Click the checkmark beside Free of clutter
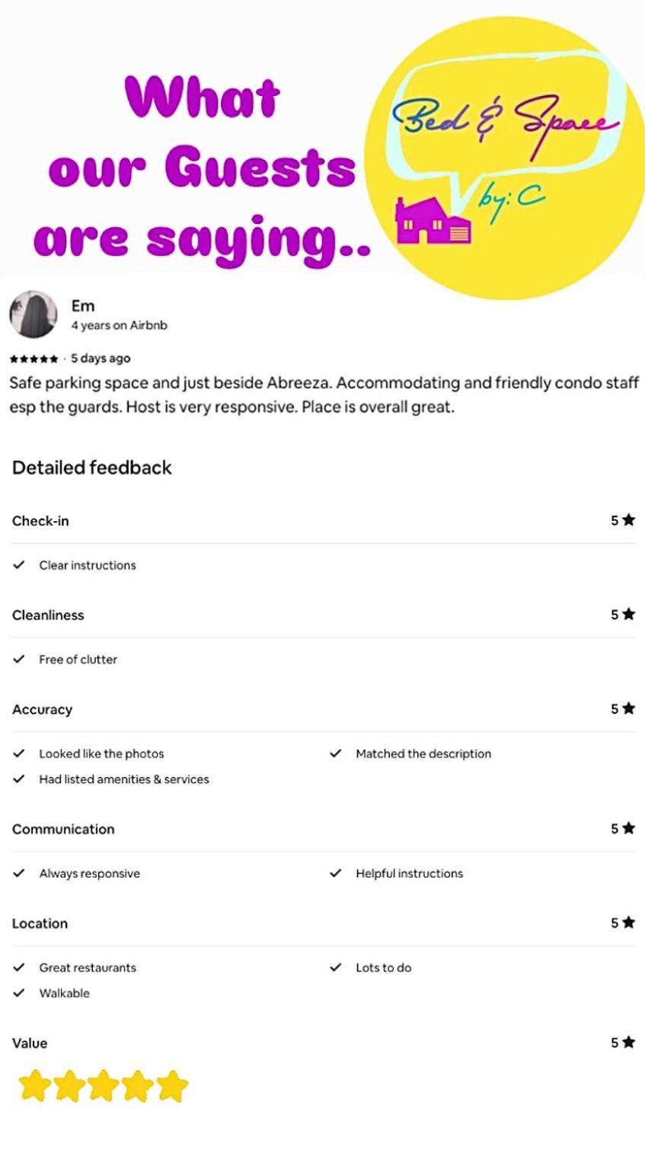Viewport: 645px width, 1170px height. pos(19,660)
